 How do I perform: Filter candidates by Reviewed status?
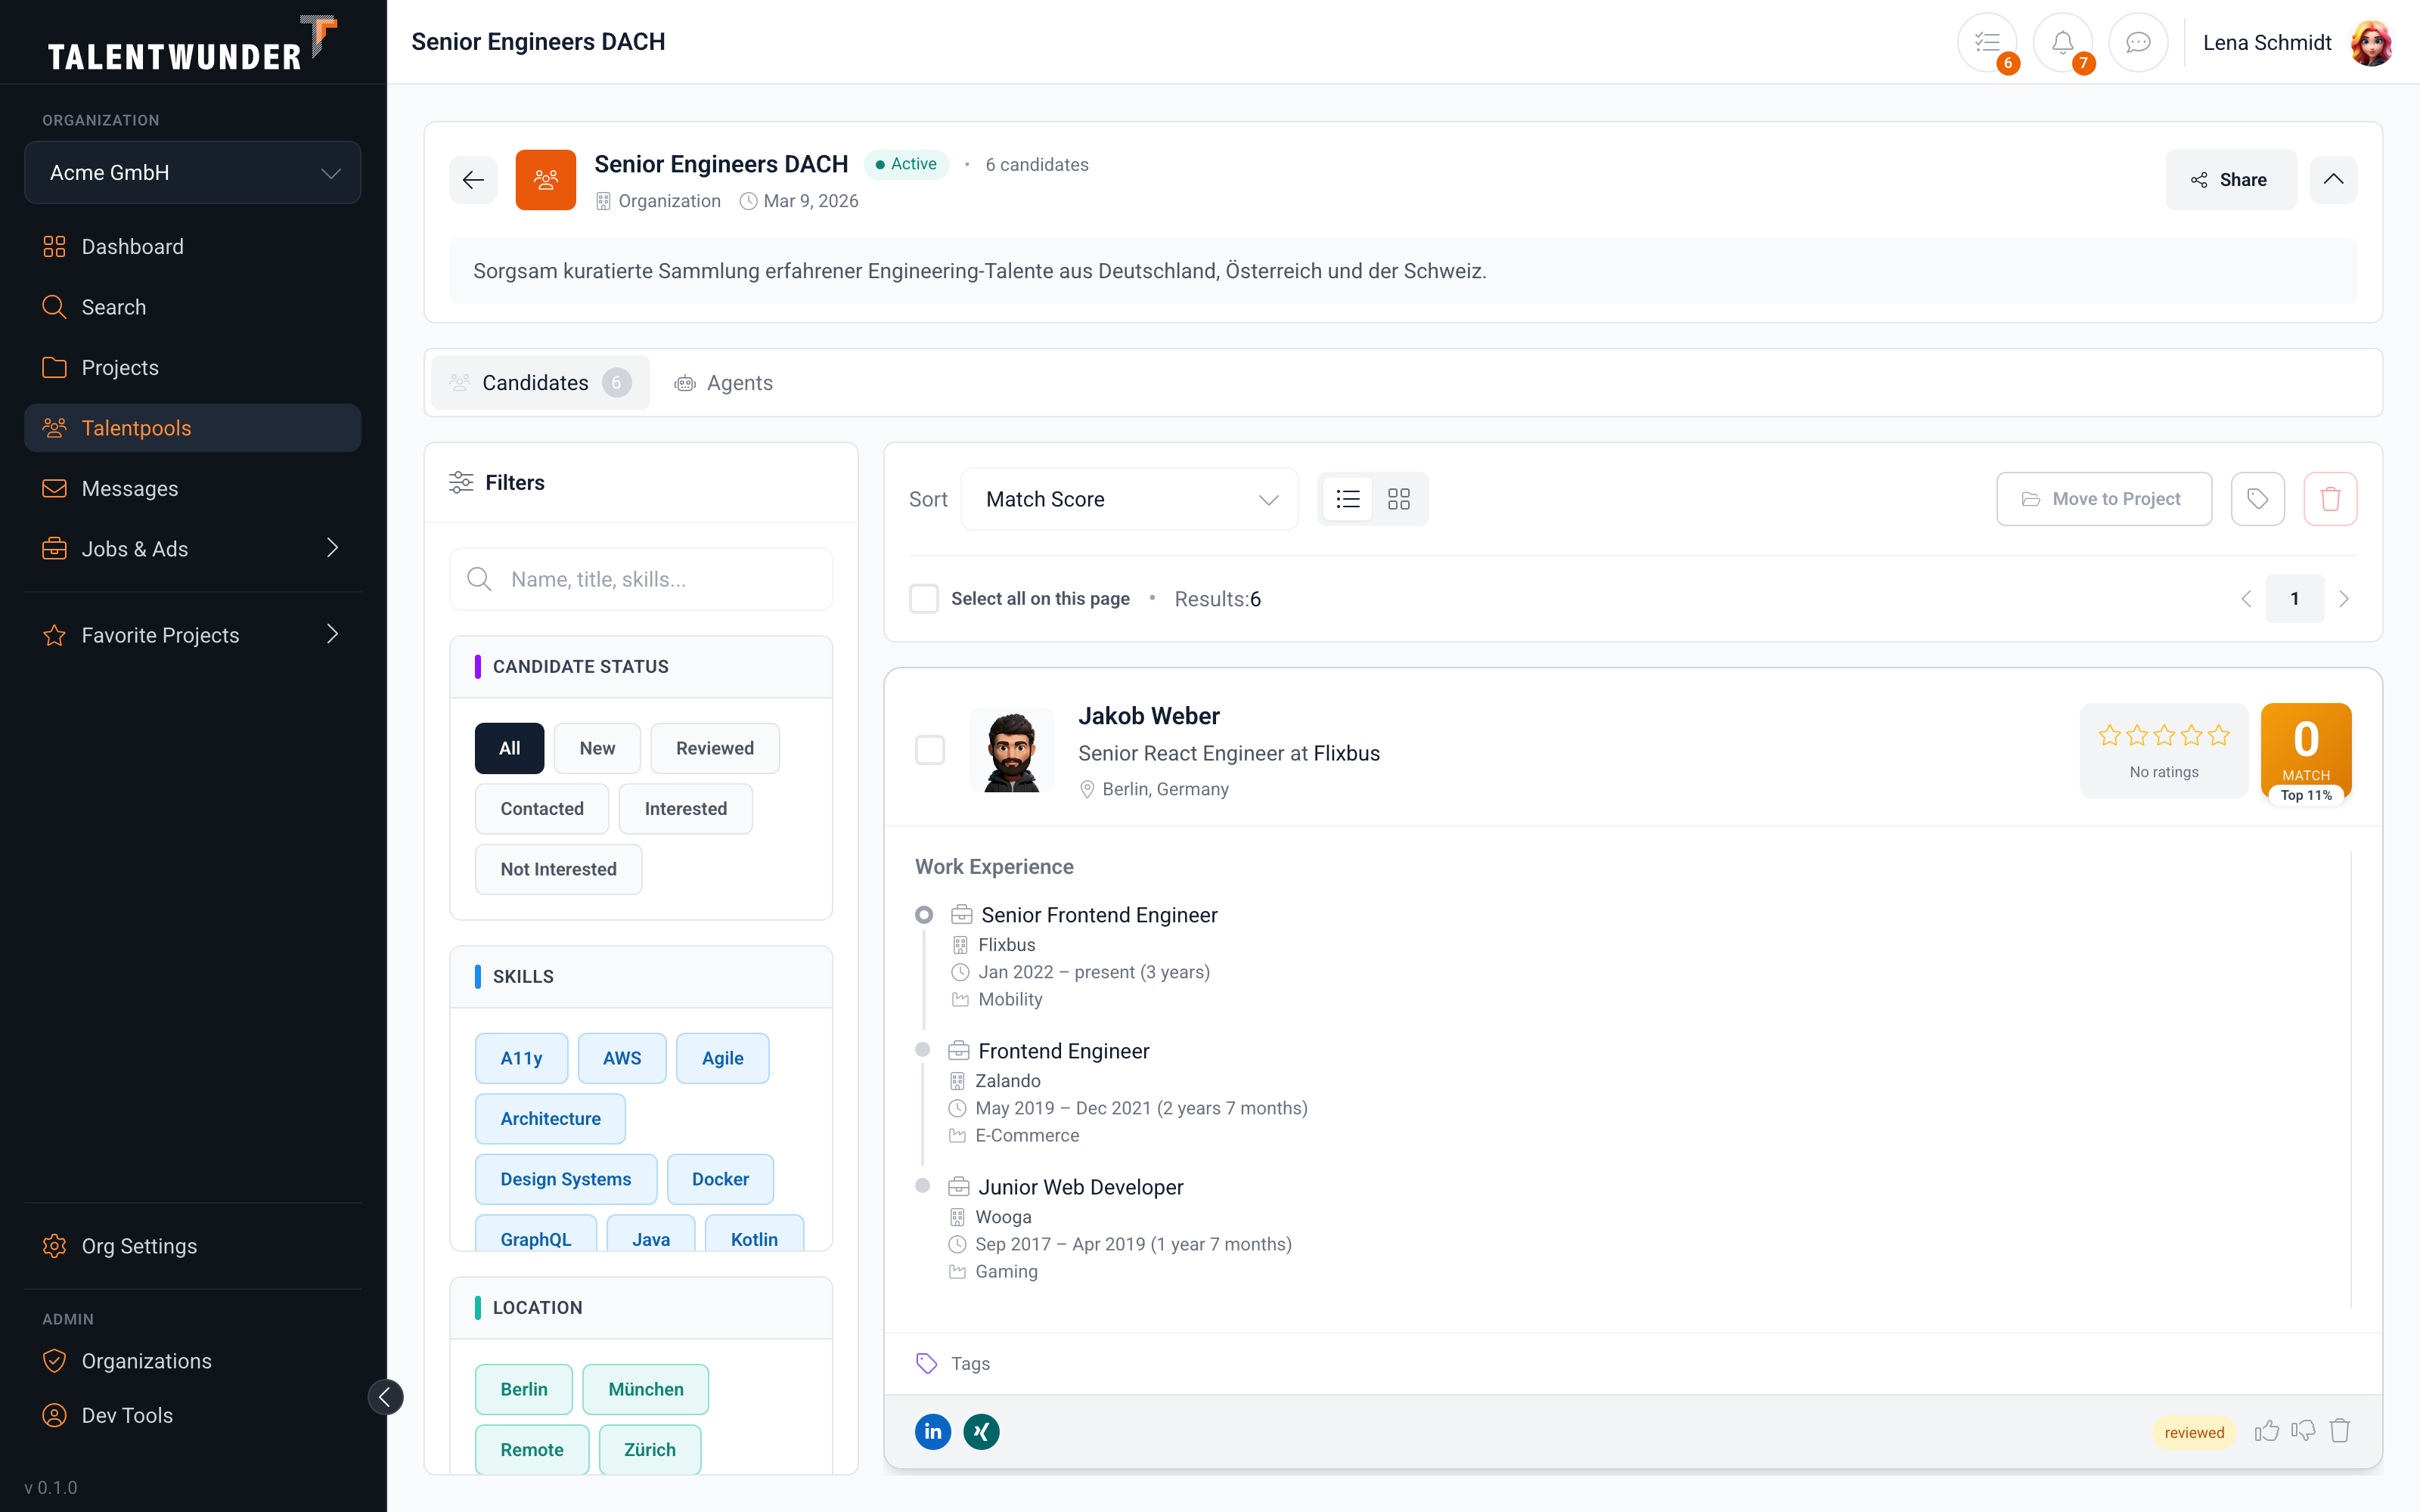pos(715,748)
